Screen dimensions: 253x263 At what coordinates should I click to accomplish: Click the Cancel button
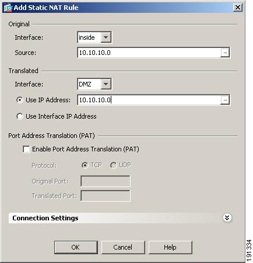click(123, 247)
